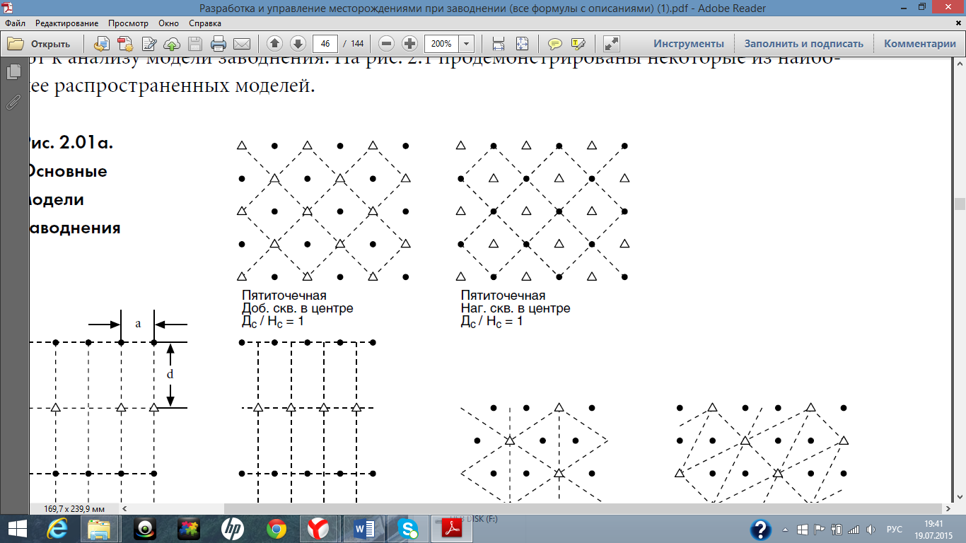The image size is (966, 543).
Task: Click the page number field showing 46
Action: pyautogui.click(x=325, y=44)
